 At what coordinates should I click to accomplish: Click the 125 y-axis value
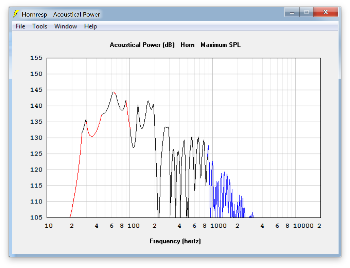36,154
